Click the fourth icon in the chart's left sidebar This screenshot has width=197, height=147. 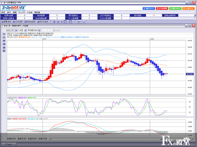tap(4, 44)
